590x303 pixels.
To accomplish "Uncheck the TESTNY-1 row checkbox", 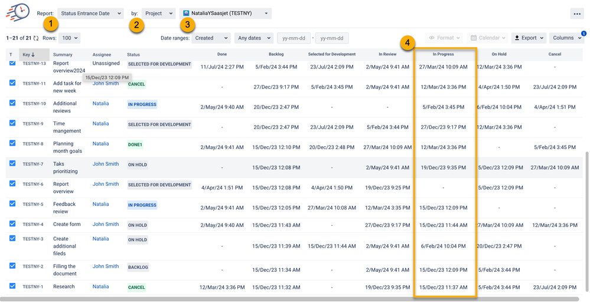I will click(12, 286).
